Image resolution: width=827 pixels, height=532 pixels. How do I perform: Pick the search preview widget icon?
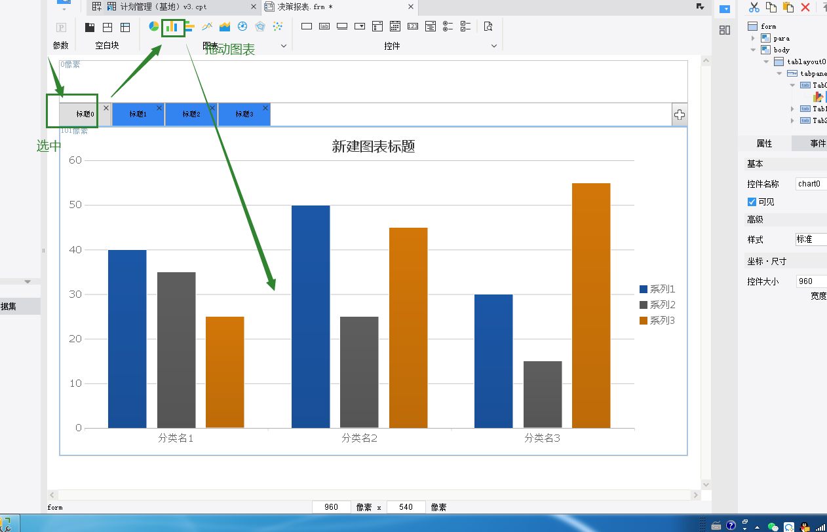488,27
